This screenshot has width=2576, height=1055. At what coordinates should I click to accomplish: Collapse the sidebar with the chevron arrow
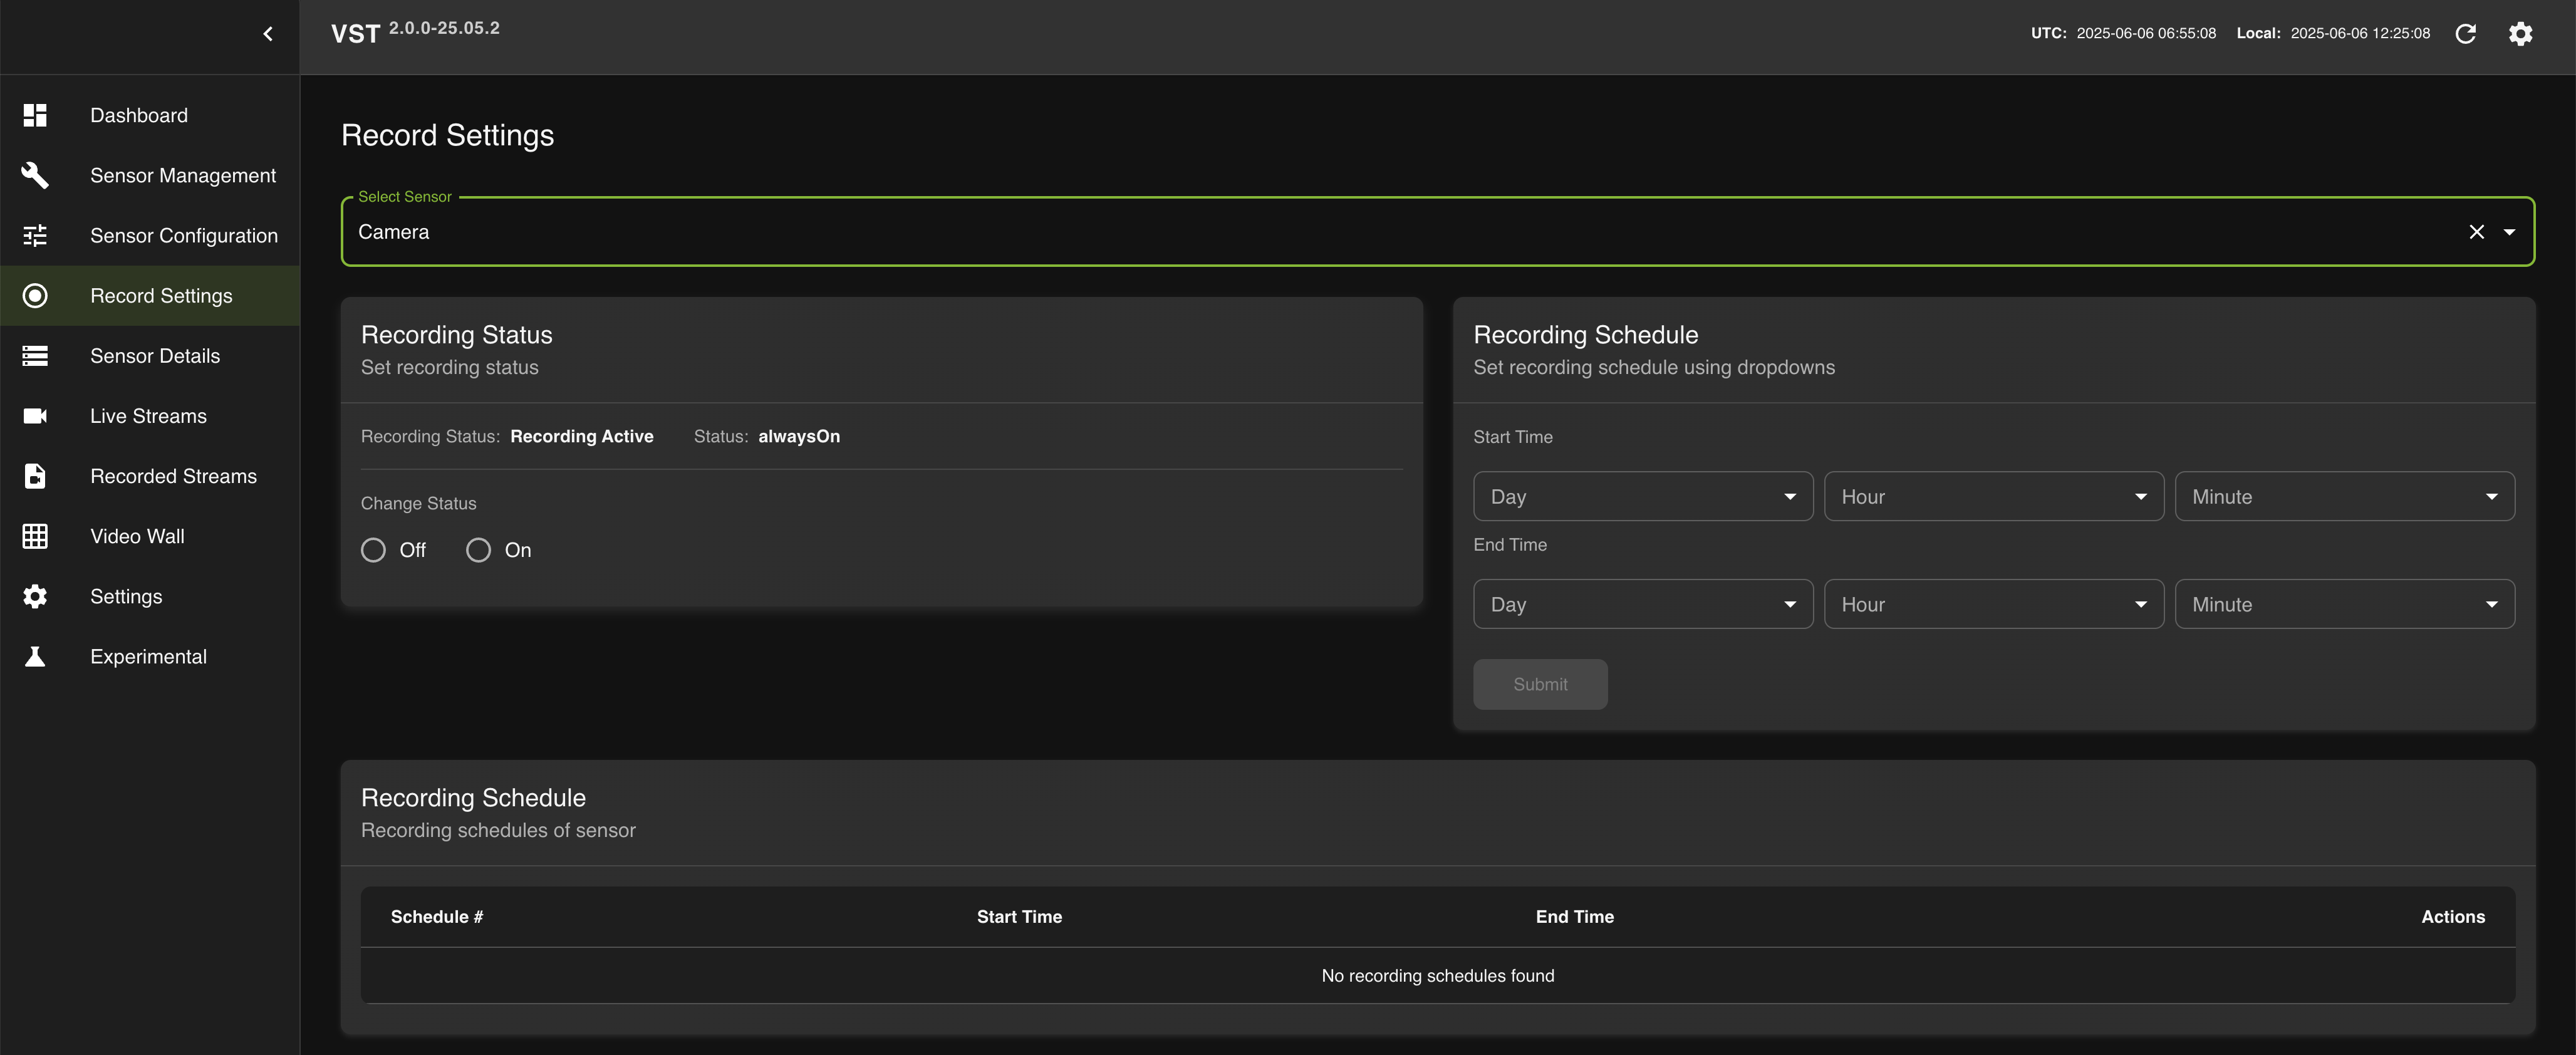[x=267, y=34]
